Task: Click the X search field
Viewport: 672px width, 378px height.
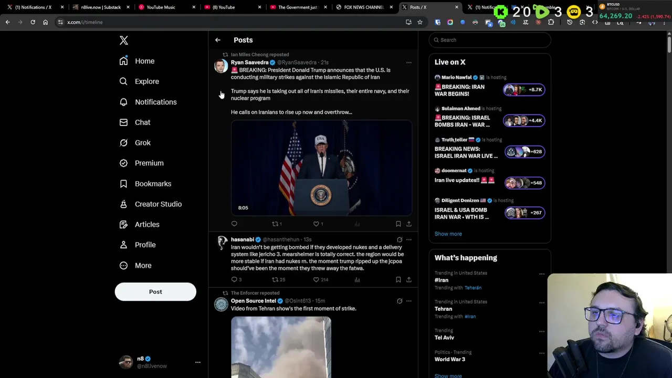Action: point(490,40)
